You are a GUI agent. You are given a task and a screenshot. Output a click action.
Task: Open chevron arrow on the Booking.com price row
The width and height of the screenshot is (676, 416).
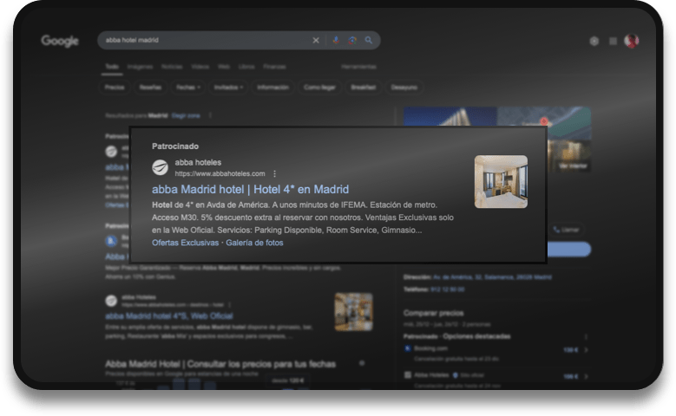[586, 349]
